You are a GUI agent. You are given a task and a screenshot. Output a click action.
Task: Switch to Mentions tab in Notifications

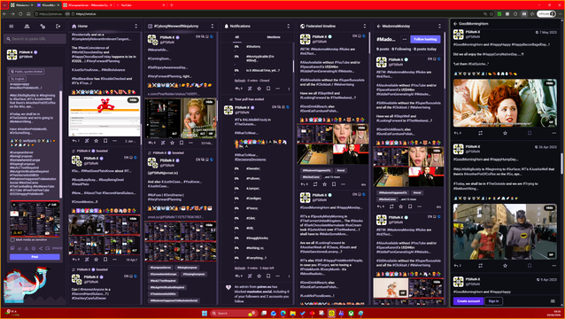[274, 37]
